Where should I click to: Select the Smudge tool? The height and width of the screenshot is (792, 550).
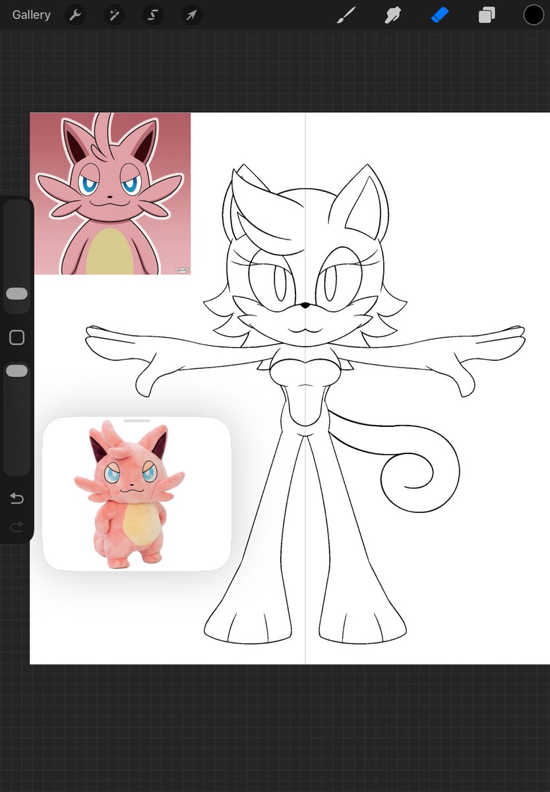pos(393,15)
